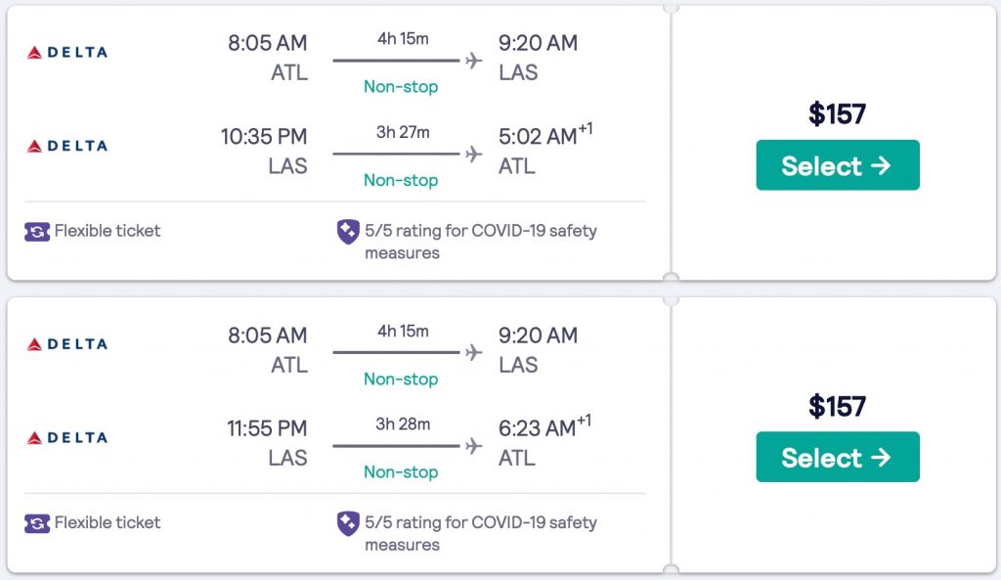Click Delta logo on first card outbound flight
The width and height of the screenshot is (1001, 580).
click(66, 52)
